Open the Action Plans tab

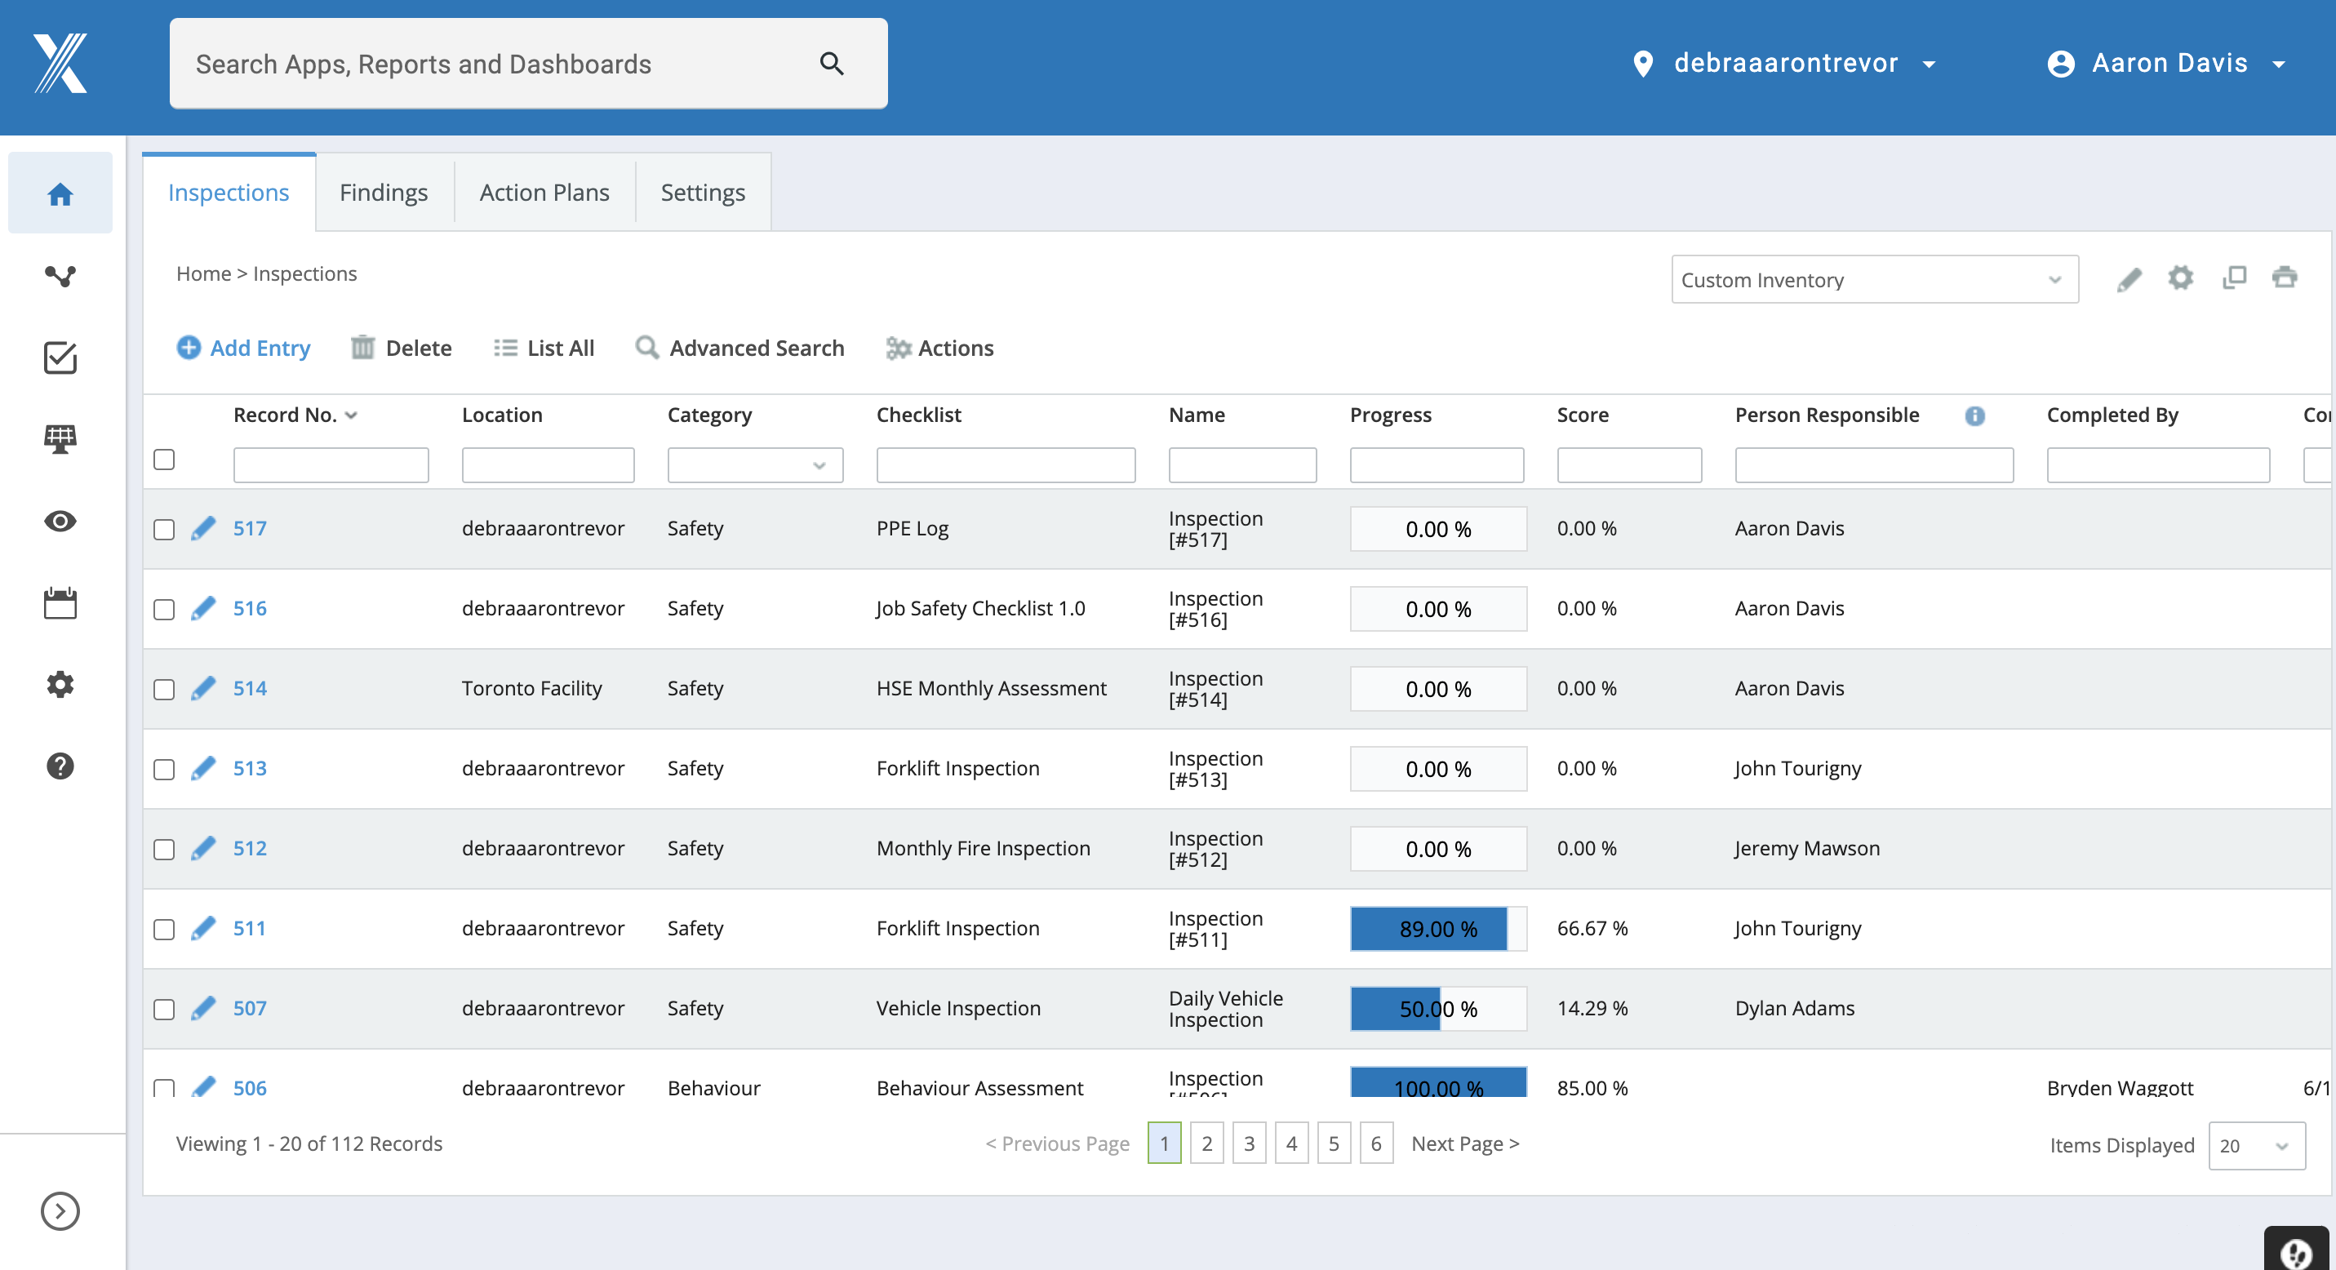click(544, 192)
